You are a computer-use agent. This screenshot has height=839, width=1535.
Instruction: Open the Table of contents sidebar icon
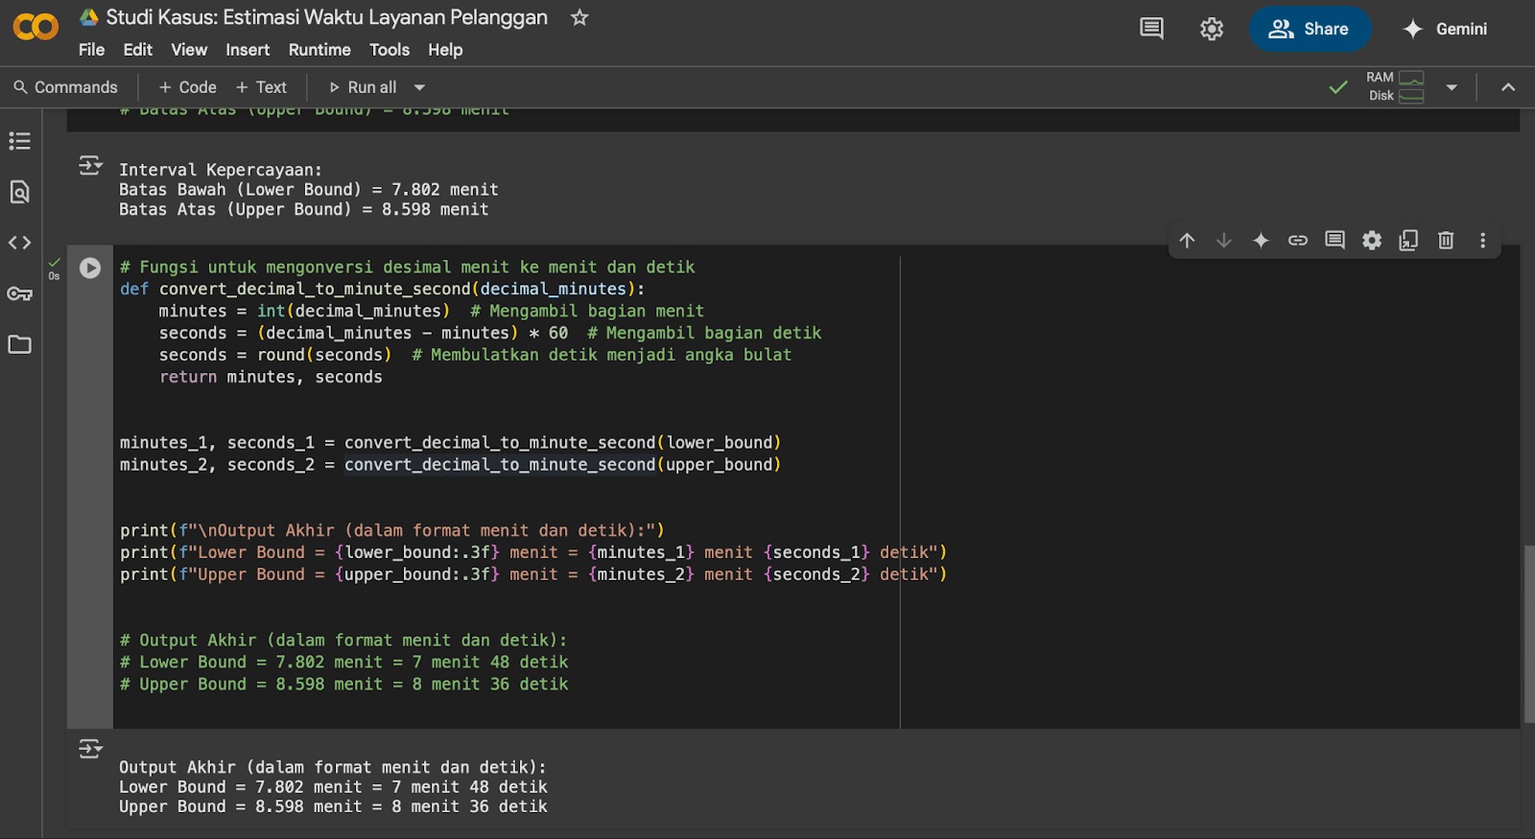[19, 142]
